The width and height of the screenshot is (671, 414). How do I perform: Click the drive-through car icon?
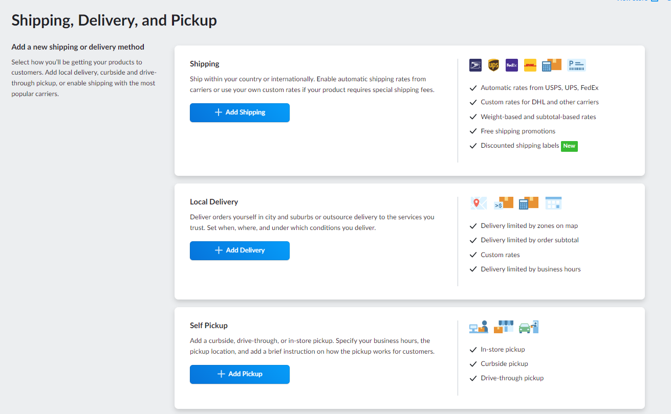click(x=529, y=327)
